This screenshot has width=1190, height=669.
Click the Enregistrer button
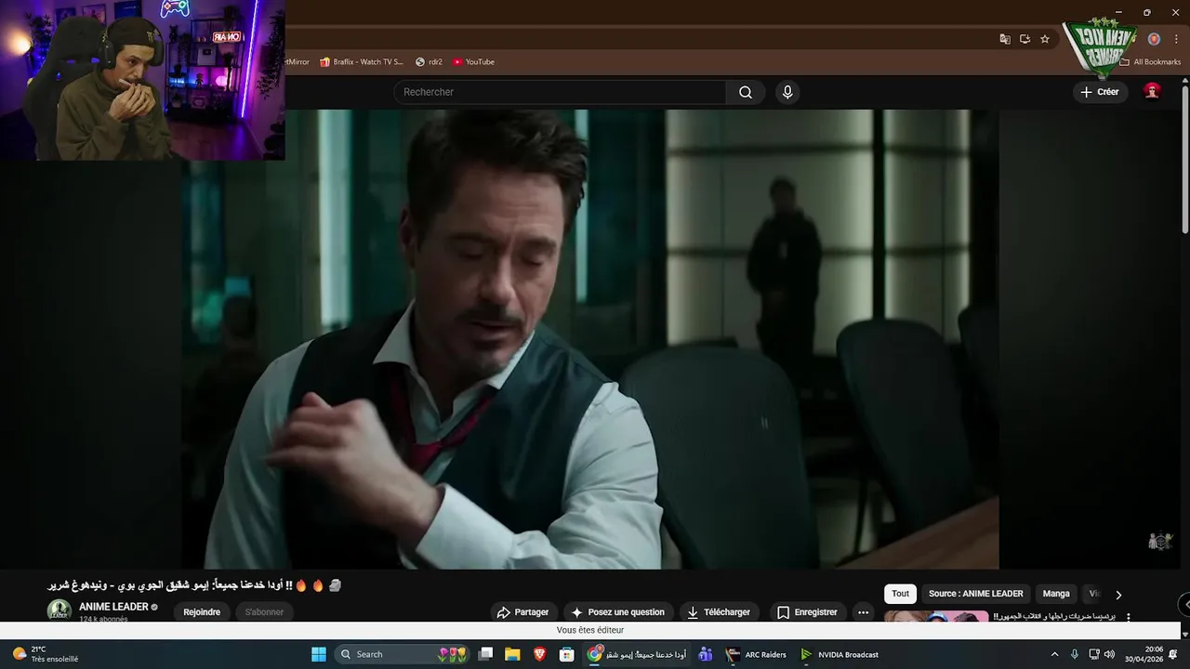coord(807,612)
